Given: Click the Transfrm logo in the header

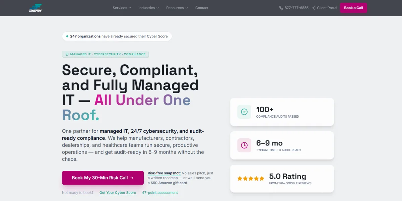Looking at the screenshot, I should tap(35, 8).
